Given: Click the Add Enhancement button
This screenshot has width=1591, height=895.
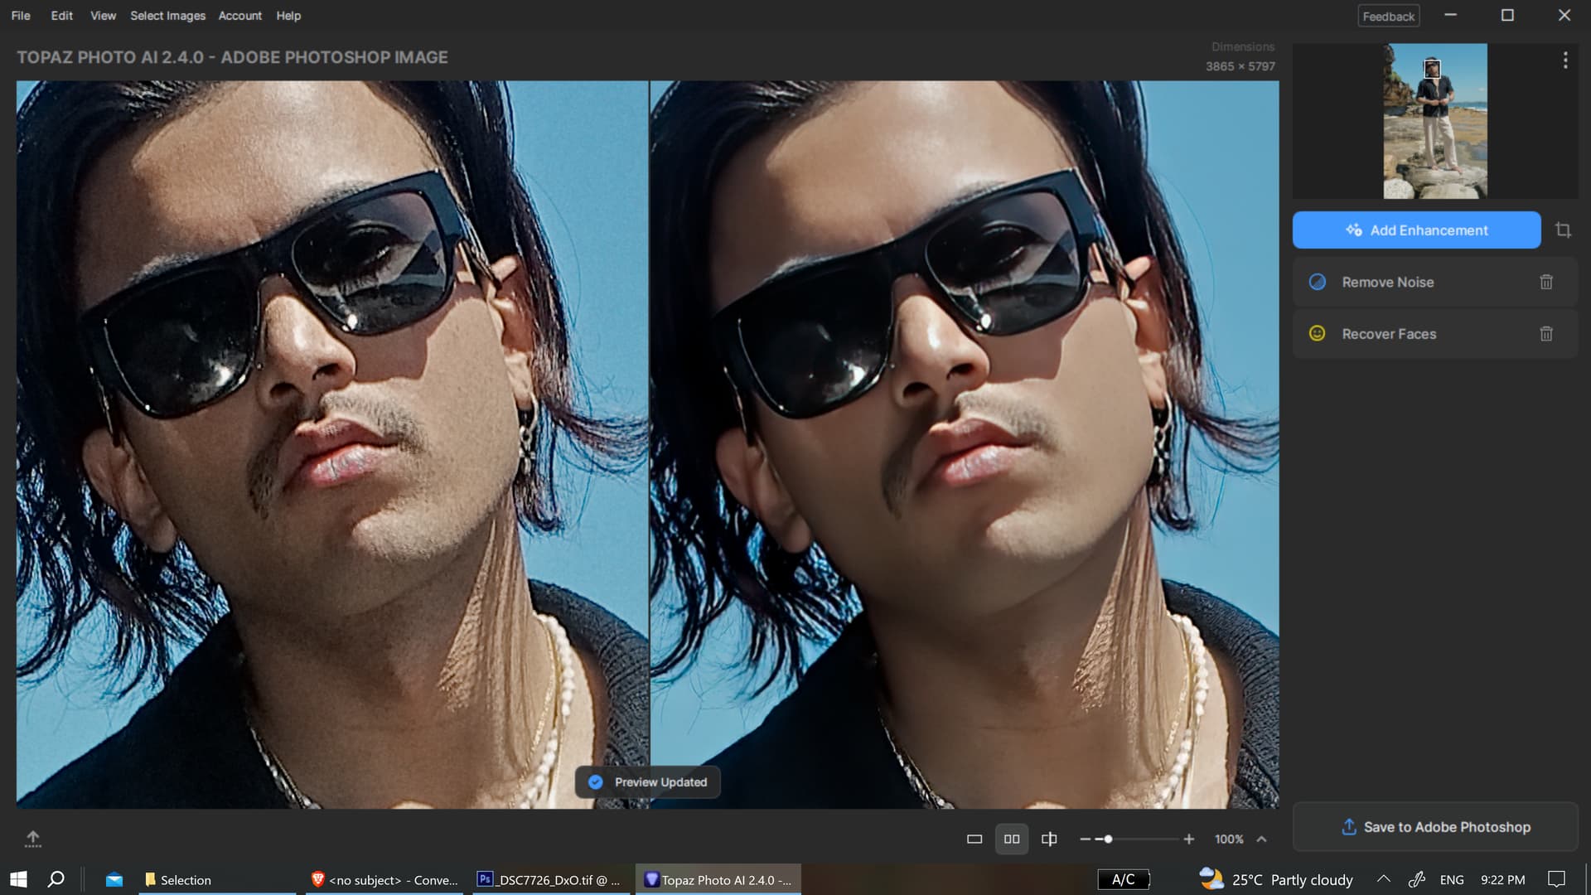Looking at the screenshot, I should 1416,230.
